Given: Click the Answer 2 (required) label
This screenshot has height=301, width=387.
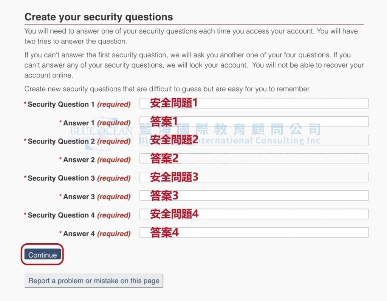Looking at the screenshot, I should point(95,160).
